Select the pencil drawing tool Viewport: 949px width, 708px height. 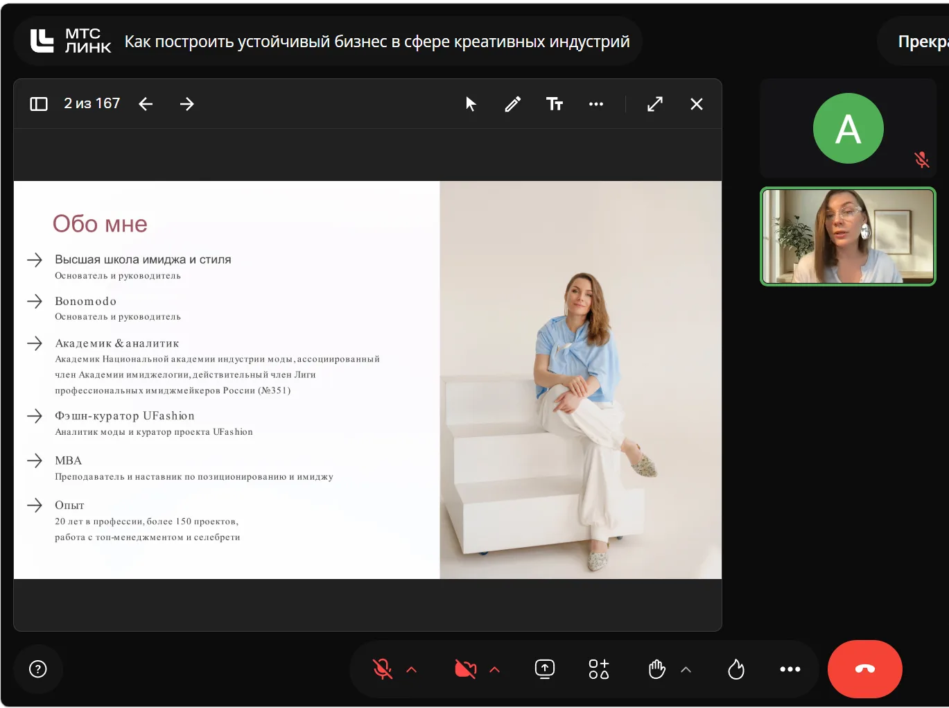click(x=513, y=104)
